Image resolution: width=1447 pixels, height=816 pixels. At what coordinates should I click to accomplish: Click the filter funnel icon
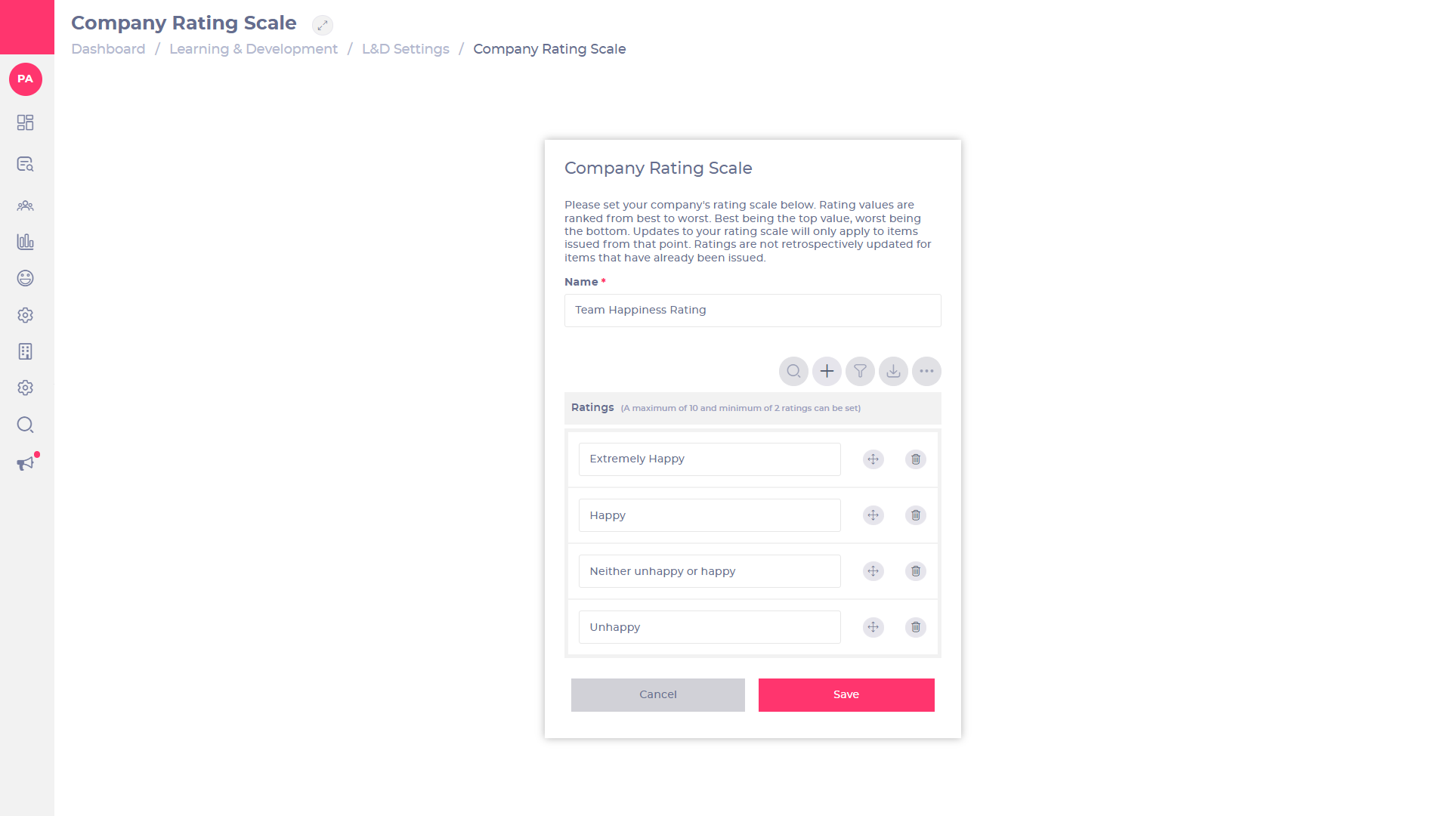(x=860, y=371)
